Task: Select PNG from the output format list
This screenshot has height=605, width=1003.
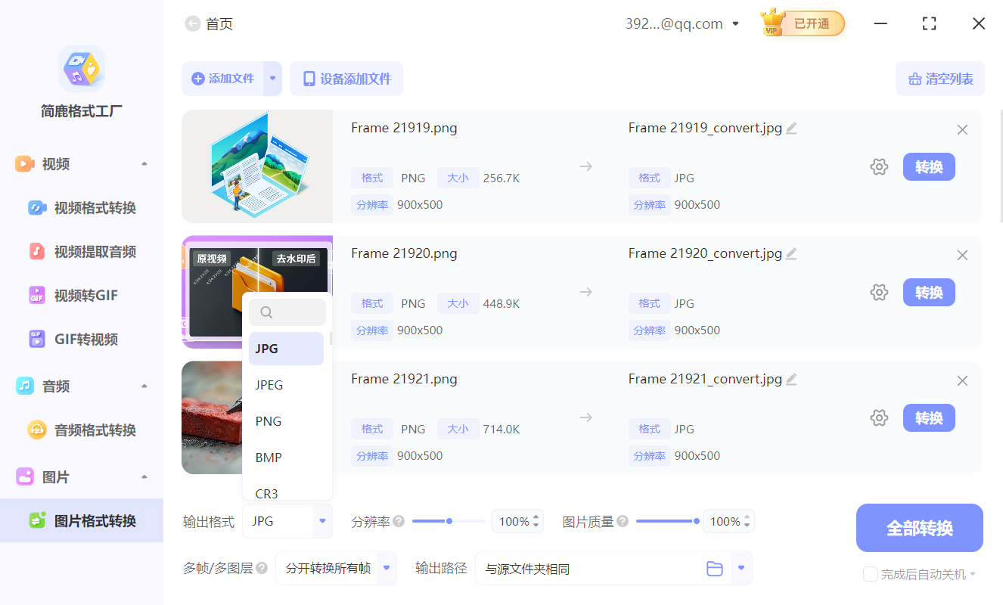Action: [268, 420]
